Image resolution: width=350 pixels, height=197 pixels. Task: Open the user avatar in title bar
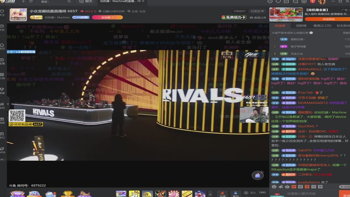[x=322, y=2]
